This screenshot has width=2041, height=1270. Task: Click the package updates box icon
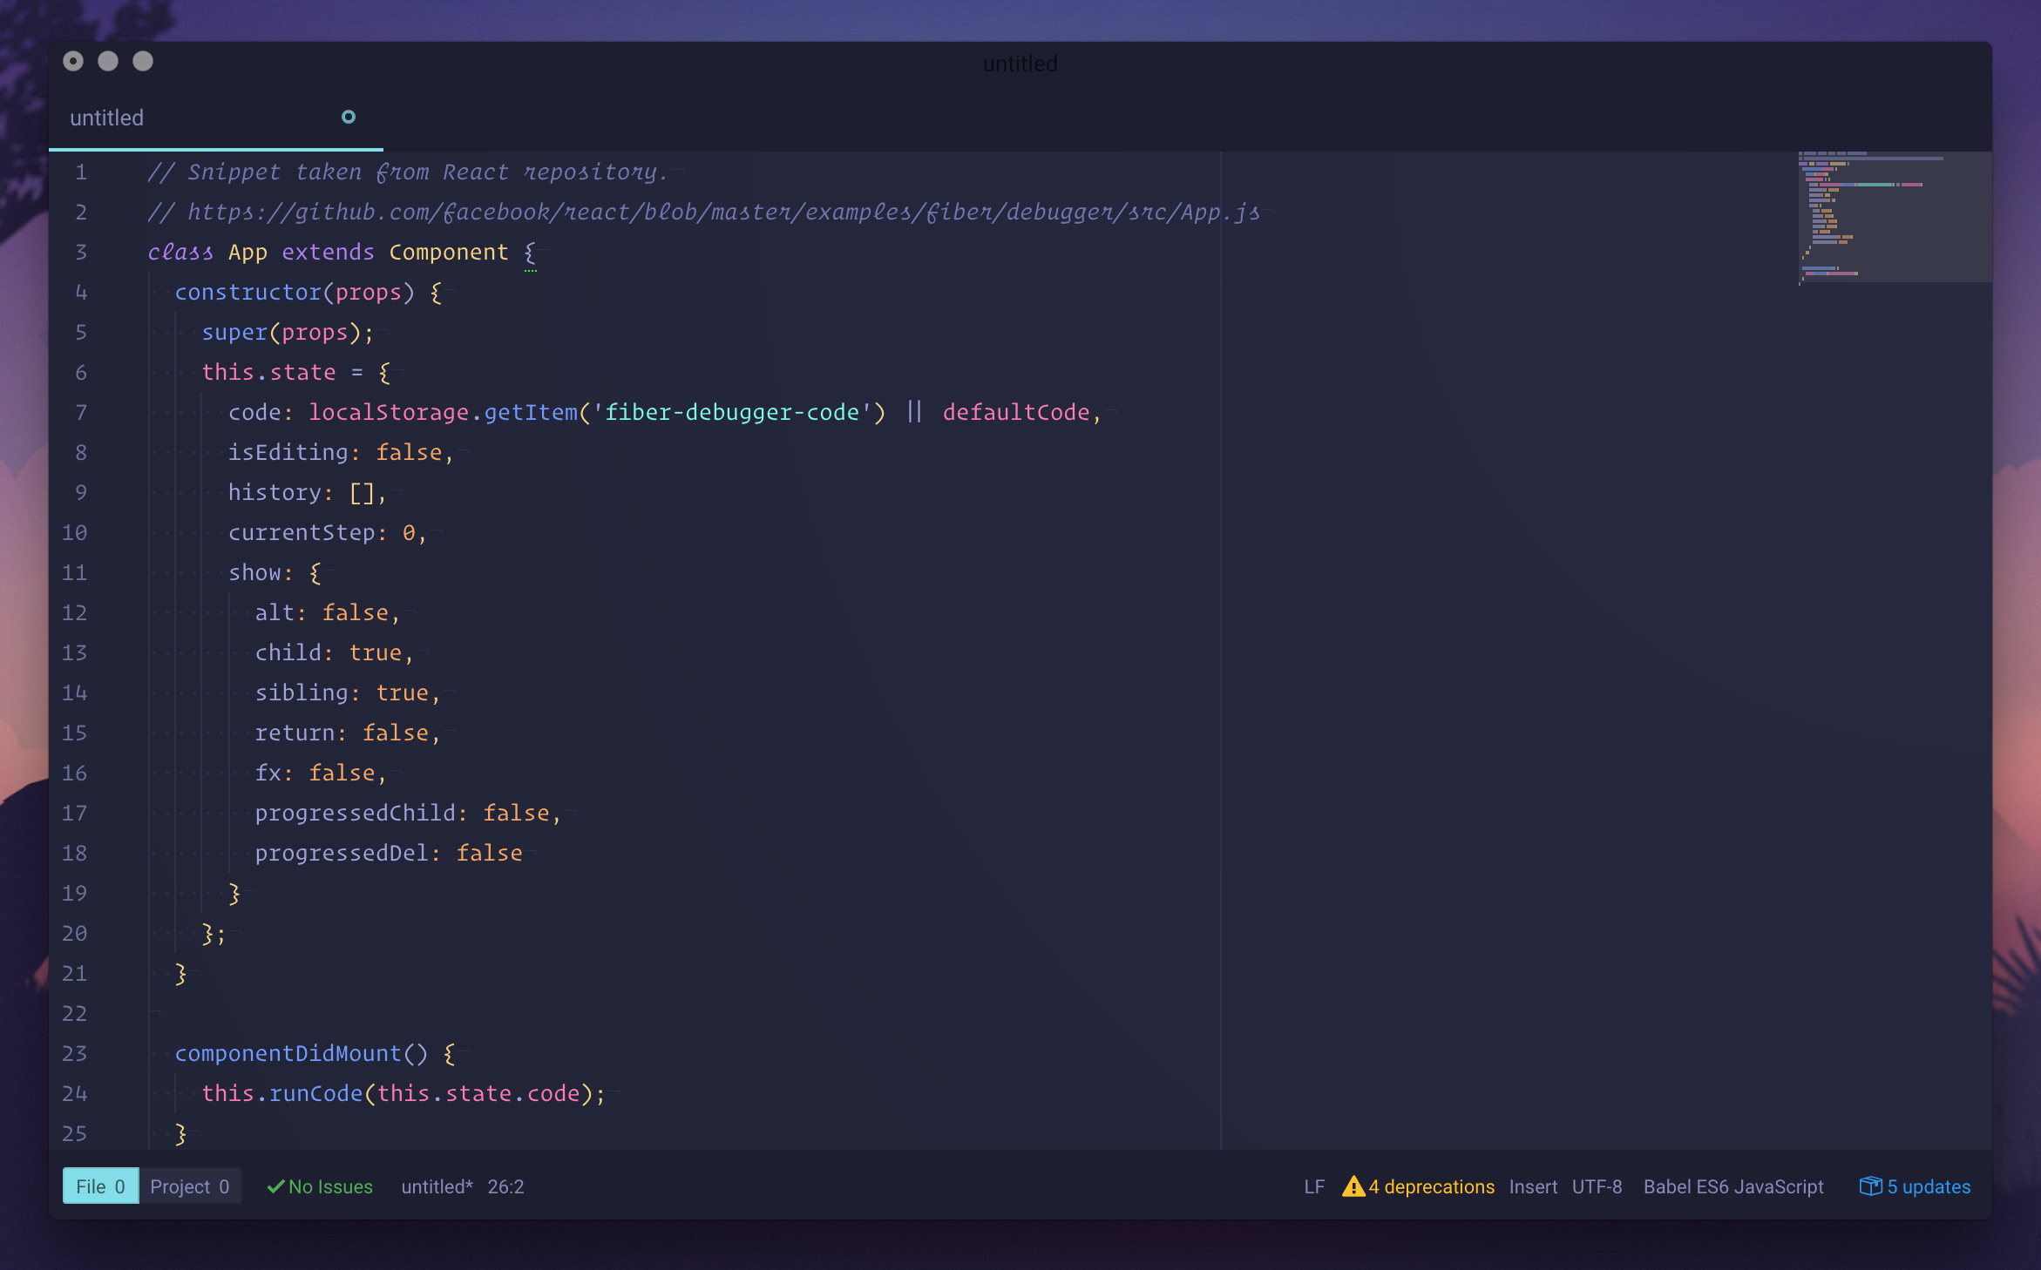tap(1870, 1186)
